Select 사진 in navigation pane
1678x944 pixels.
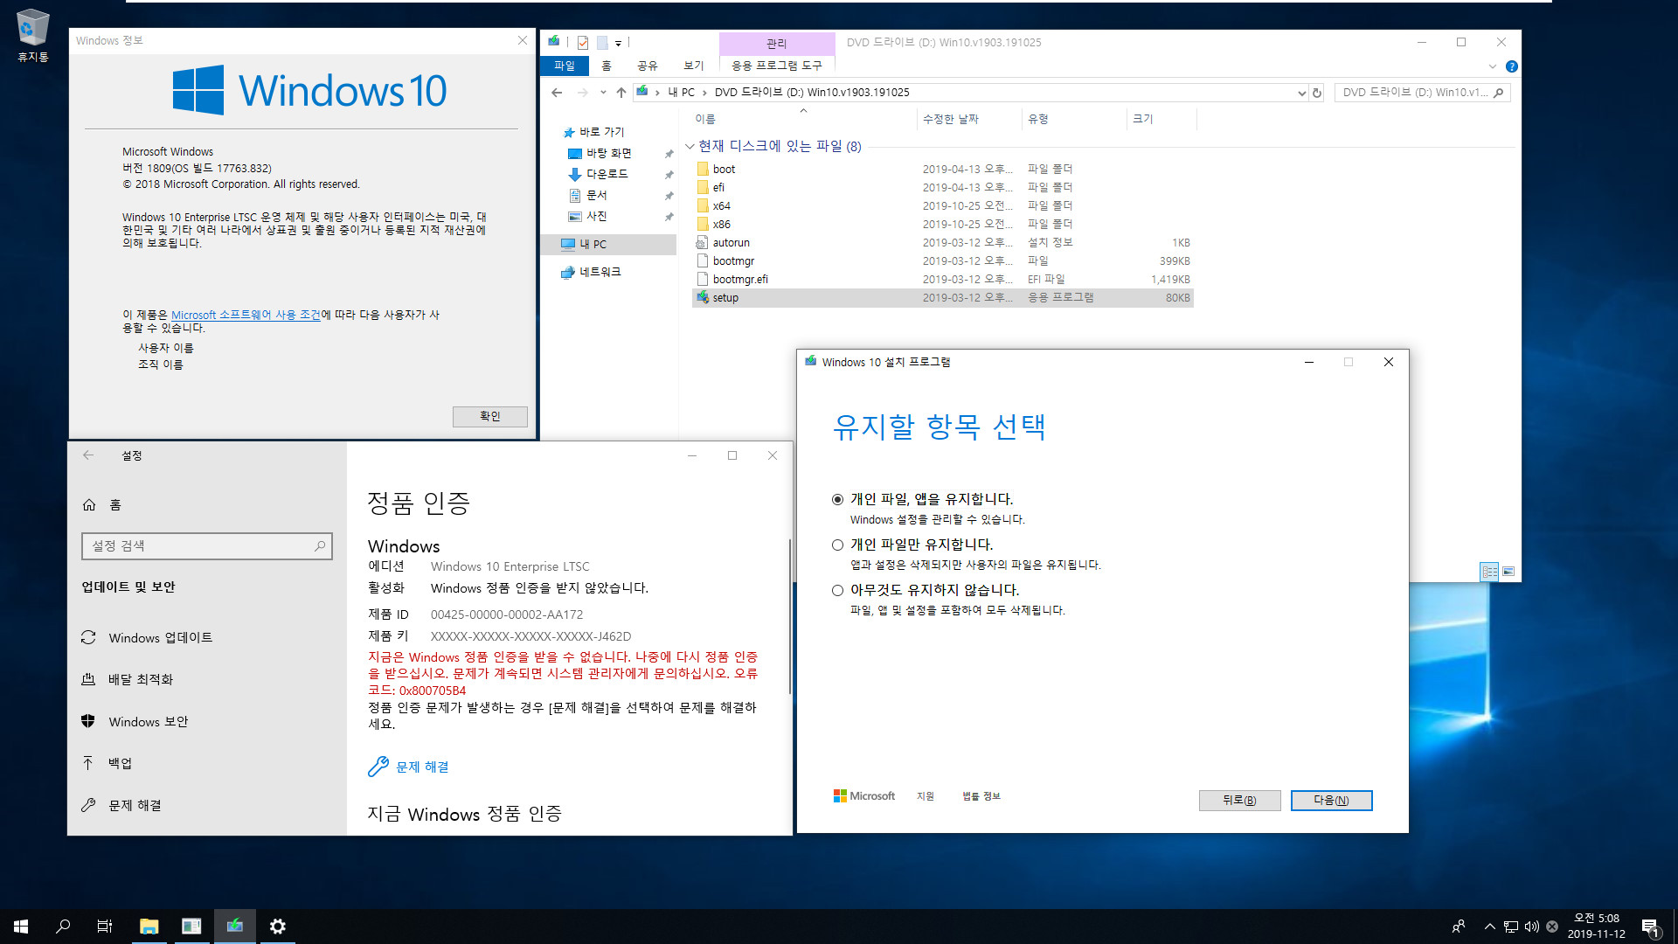596,216
